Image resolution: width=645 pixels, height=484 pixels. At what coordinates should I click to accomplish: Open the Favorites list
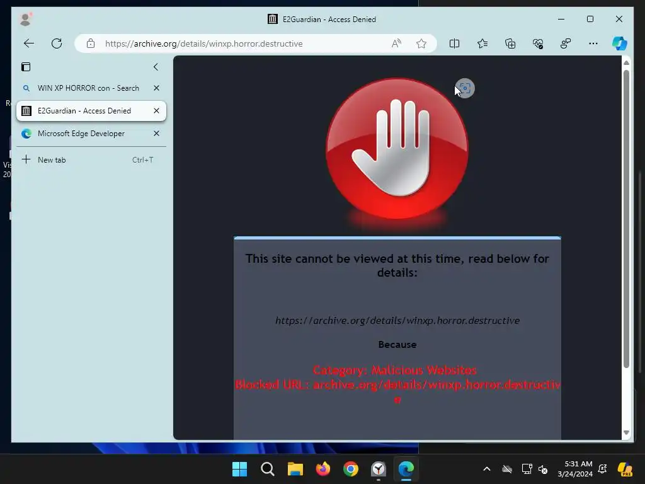coord(482,43)
